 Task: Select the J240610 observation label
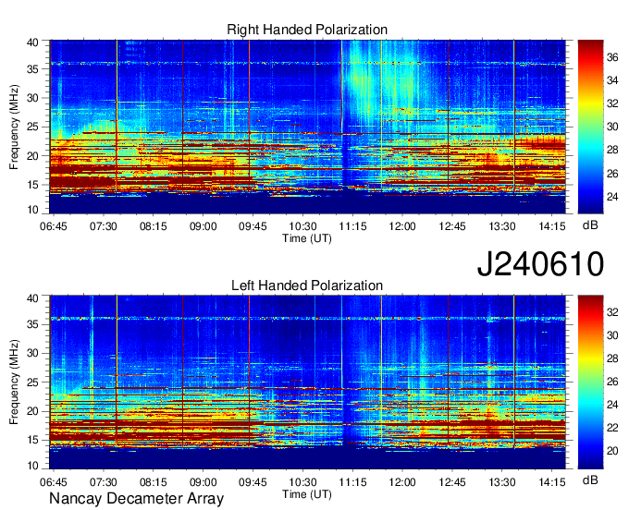(540, 264)
